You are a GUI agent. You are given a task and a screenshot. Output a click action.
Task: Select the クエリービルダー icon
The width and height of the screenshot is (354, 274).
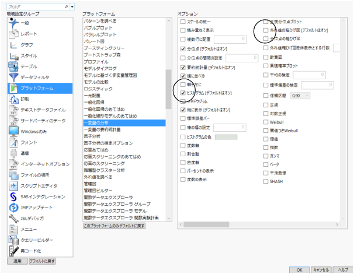(14, 240)
